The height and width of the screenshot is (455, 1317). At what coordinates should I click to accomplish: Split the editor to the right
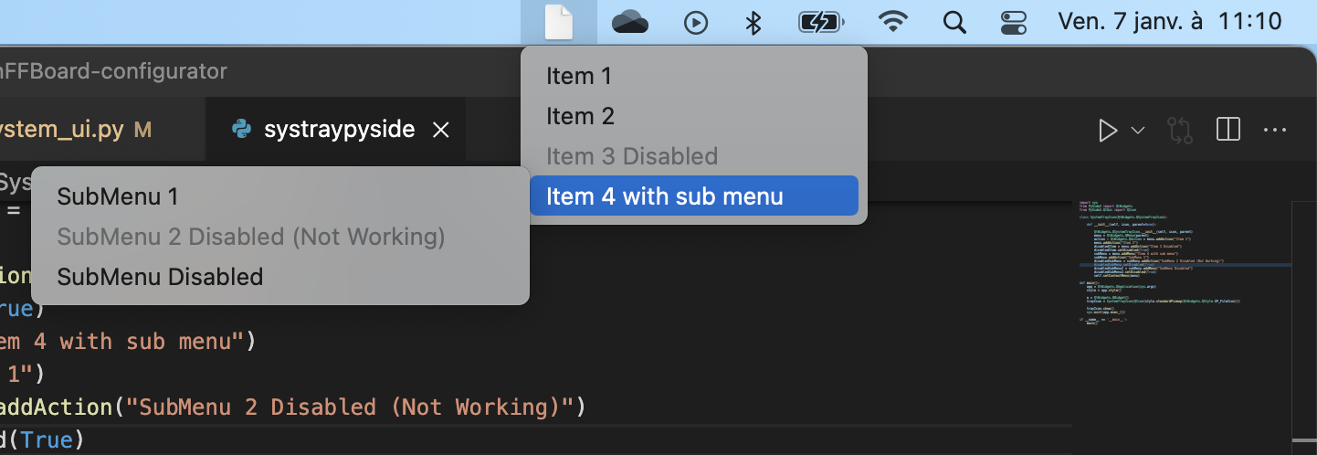[x=1228, y=130]
